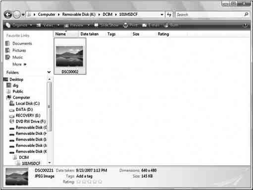
Task: Collapse the Folders pane chevron
Action: pos(49,72)
